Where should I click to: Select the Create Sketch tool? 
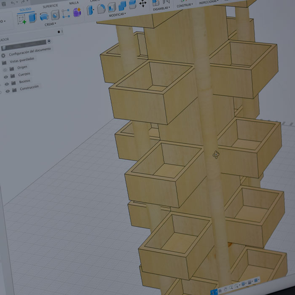(x=21, y=19)
